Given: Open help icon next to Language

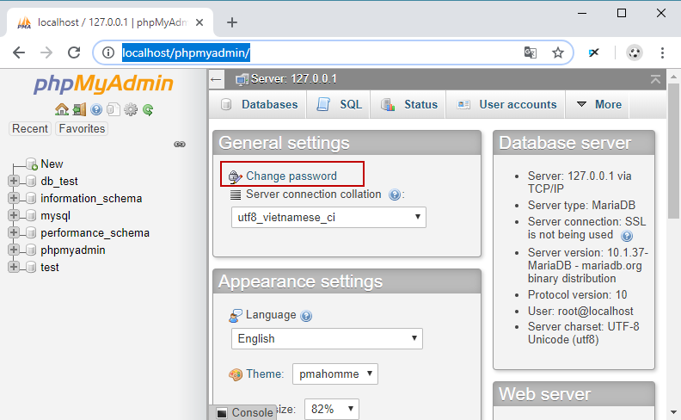Looking at the screenshot, I should pyautogui.click(x=306, y=316).
